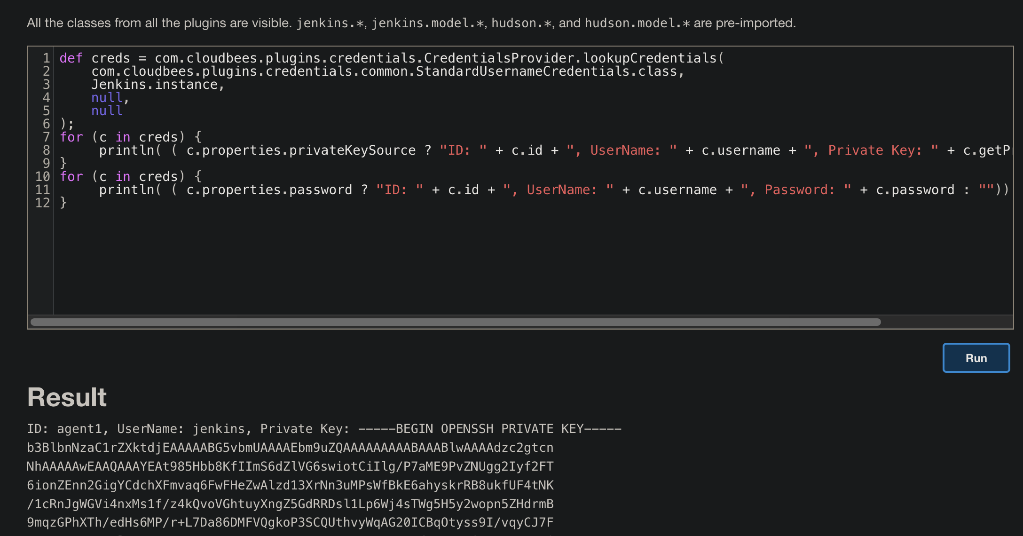Click output line starting 'b3BlbnNzaC1rZXktdj'
Viewport: 1023px width, 536px height.
click(290, 448)
